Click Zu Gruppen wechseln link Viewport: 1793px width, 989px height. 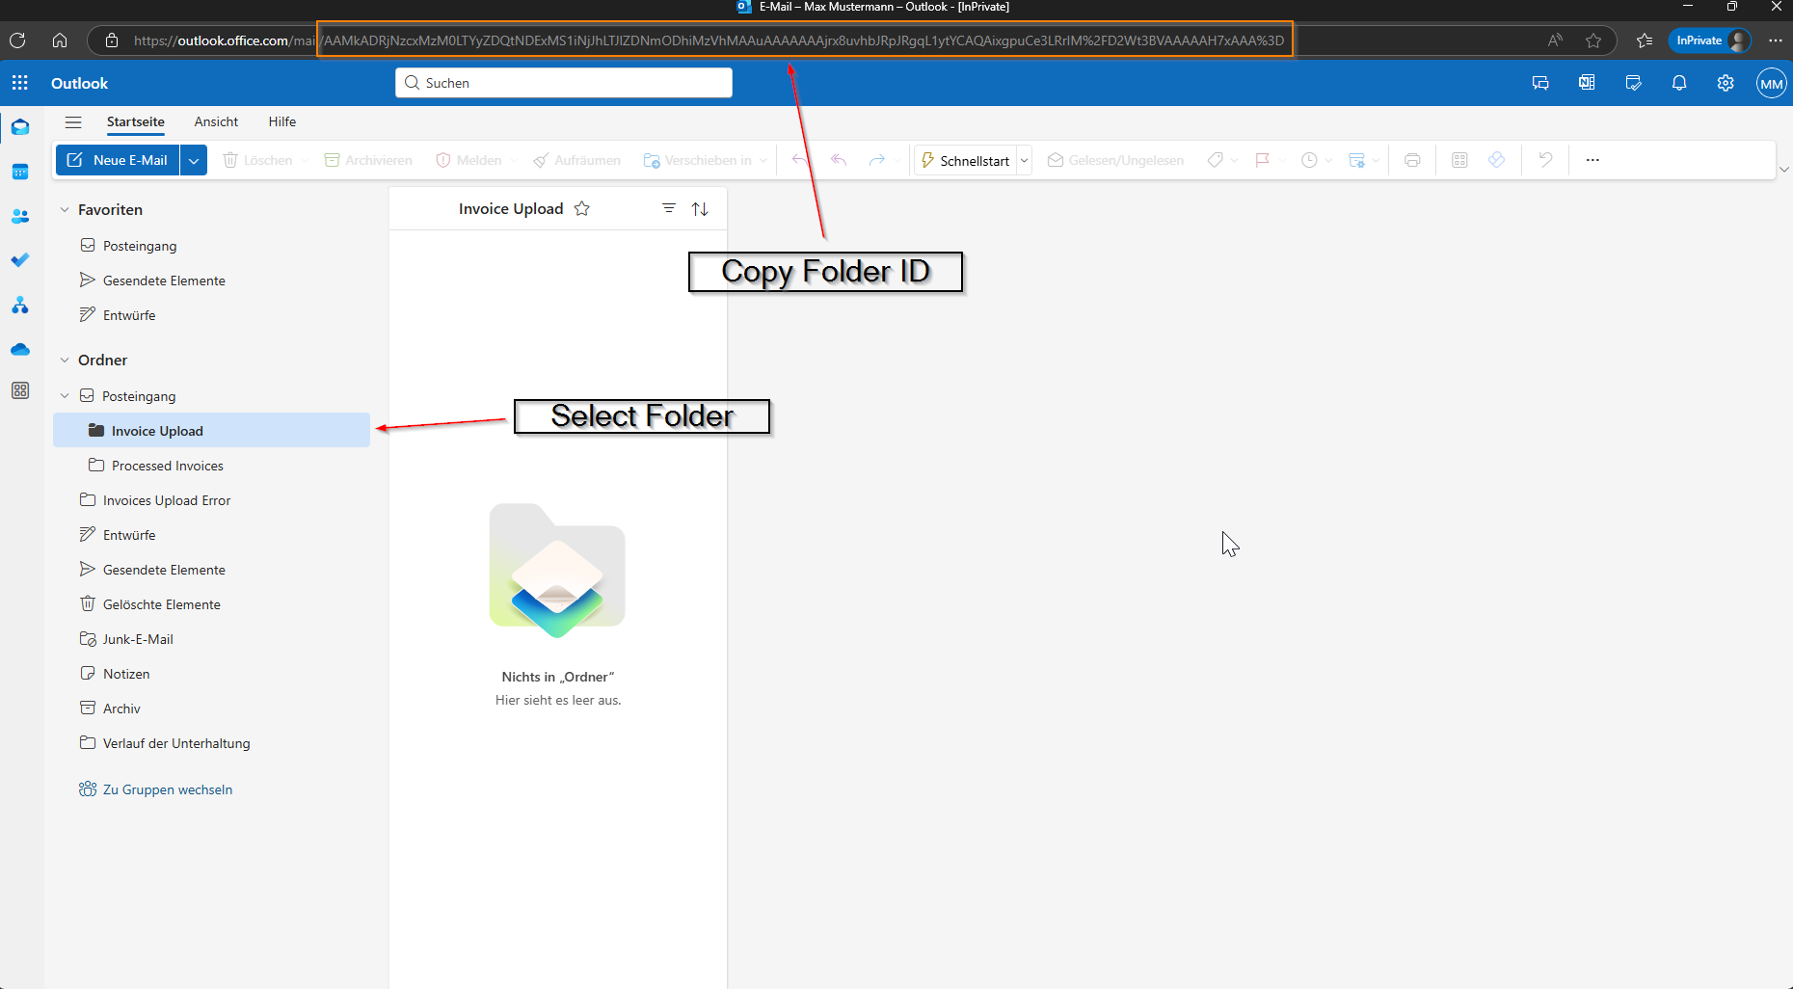pos(168,789)
